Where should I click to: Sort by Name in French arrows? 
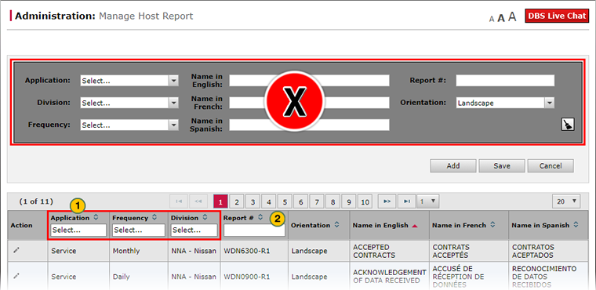(x=492, y=225)
